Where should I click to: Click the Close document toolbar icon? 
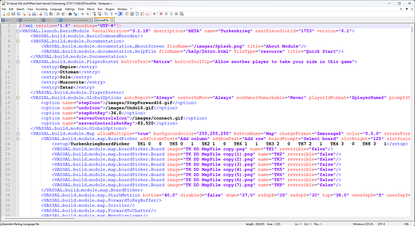[23, 14]
